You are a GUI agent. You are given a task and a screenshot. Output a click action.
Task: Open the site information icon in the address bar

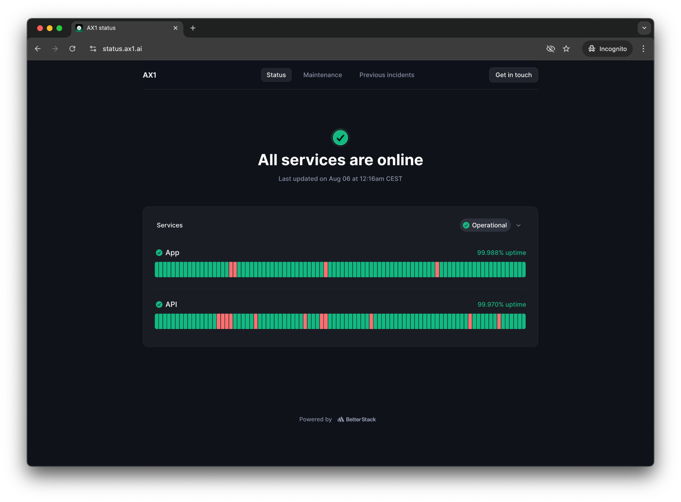(93, 49)
